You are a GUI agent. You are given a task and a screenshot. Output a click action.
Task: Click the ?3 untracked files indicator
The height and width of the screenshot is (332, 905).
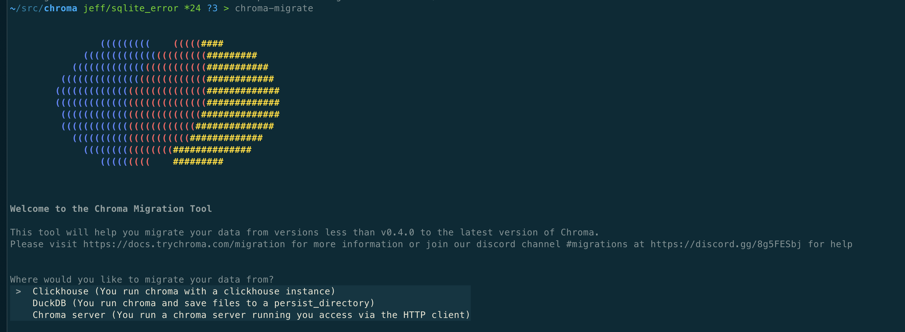[x=212, y=8]
